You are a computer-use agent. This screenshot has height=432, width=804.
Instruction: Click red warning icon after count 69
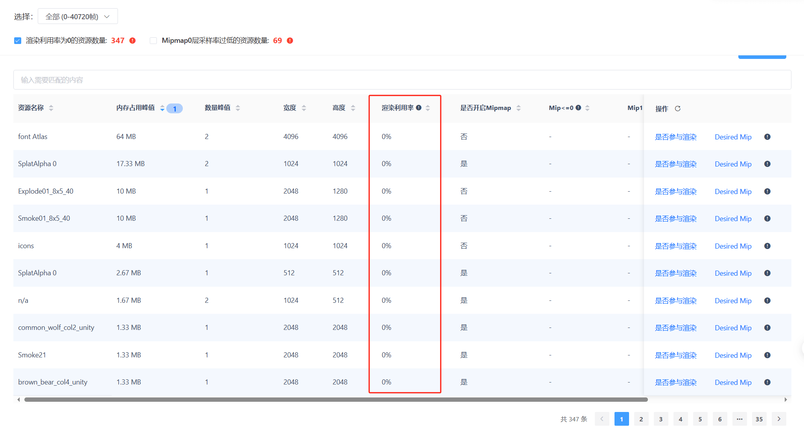[x=290, y=40]
